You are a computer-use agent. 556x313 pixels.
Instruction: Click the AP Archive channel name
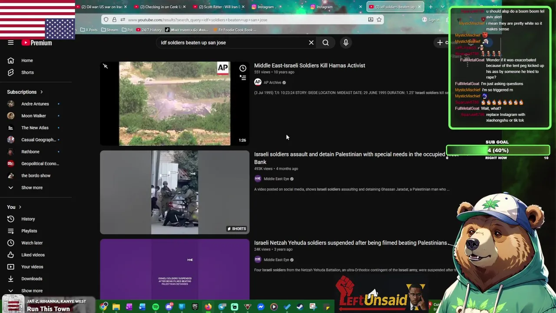(272, 83)
